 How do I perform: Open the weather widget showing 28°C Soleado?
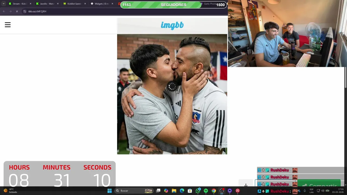pyautogui.click(x=10, y=191)
